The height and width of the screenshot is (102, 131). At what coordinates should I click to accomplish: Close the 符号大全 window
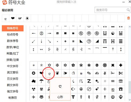tap(130, 2)
